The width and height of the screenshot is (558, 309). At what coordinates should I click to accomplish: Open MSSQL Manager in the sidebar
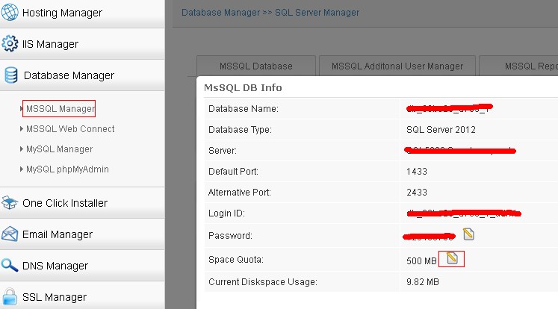[60, 109]
